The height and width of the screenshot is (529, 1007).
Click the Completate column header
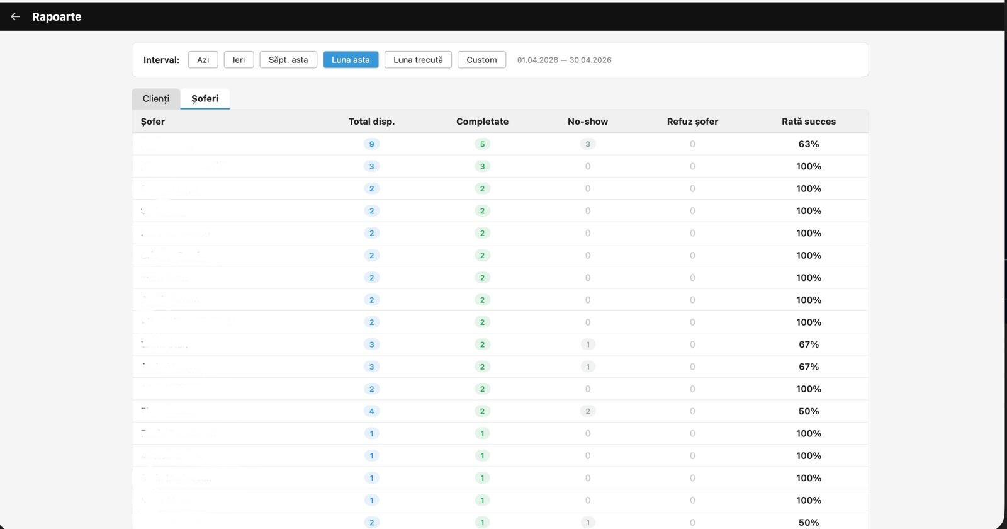point(482,122)
